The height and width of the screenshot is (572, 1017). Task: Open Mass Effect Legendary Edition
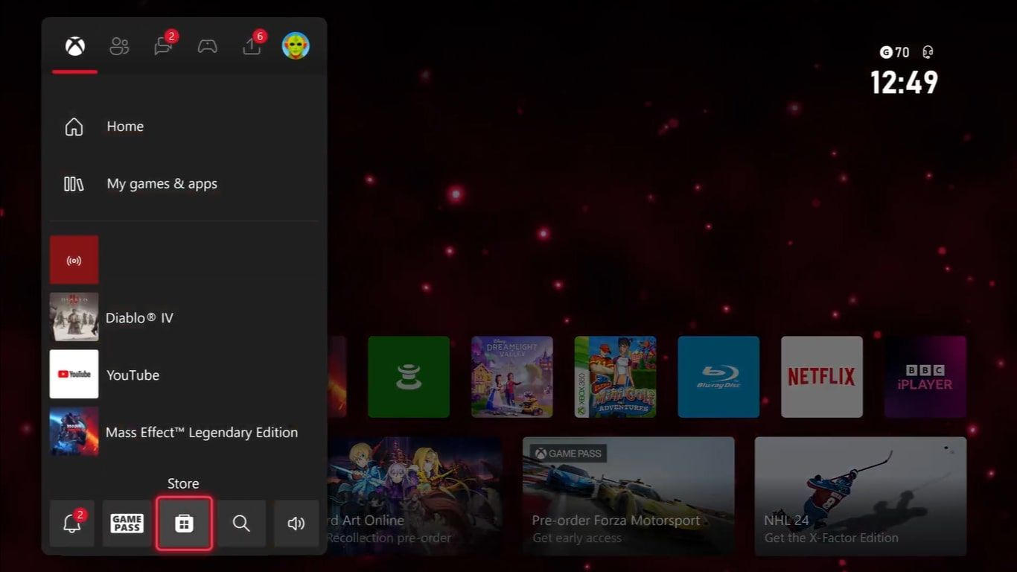(x=201, y=433)
